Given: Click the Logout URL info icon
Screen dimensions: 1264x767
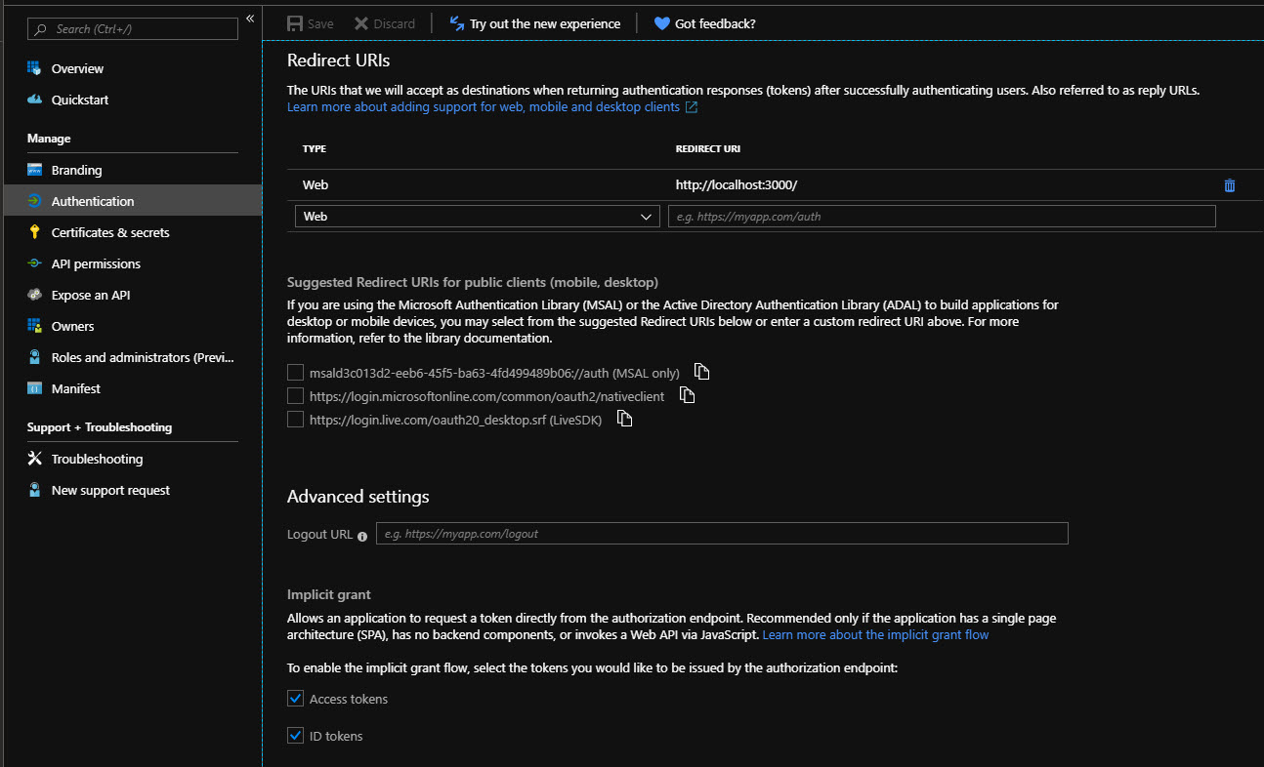Looking at the screenshot, I should pyautogui.click(x=362, y=536).
